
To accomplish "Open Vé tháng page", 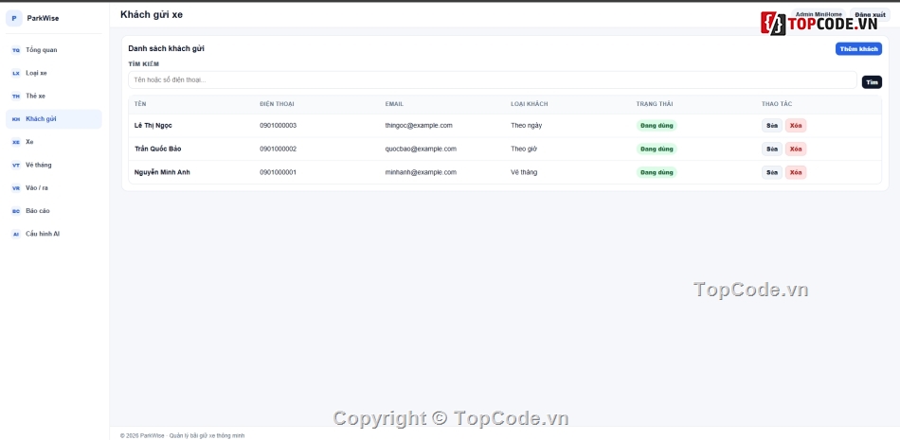I will (x=54, y=166).
